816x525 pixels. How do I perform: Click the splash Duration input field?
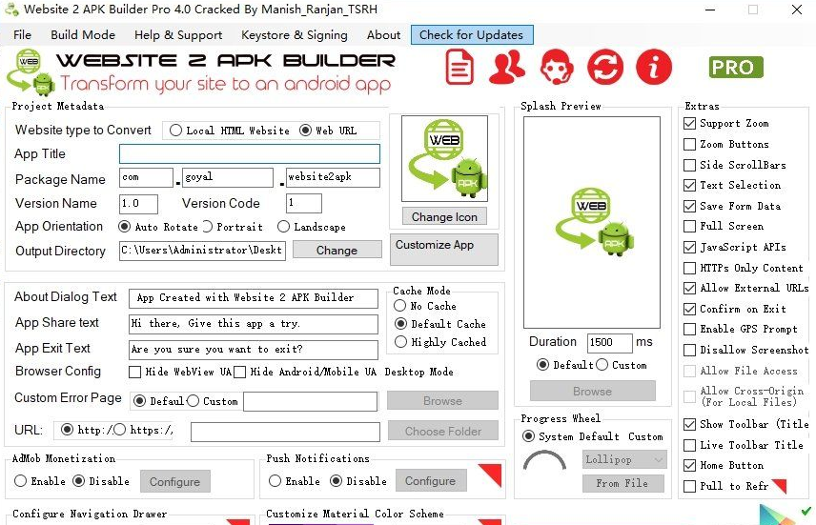pyautogui.click(x=609, y=342)
